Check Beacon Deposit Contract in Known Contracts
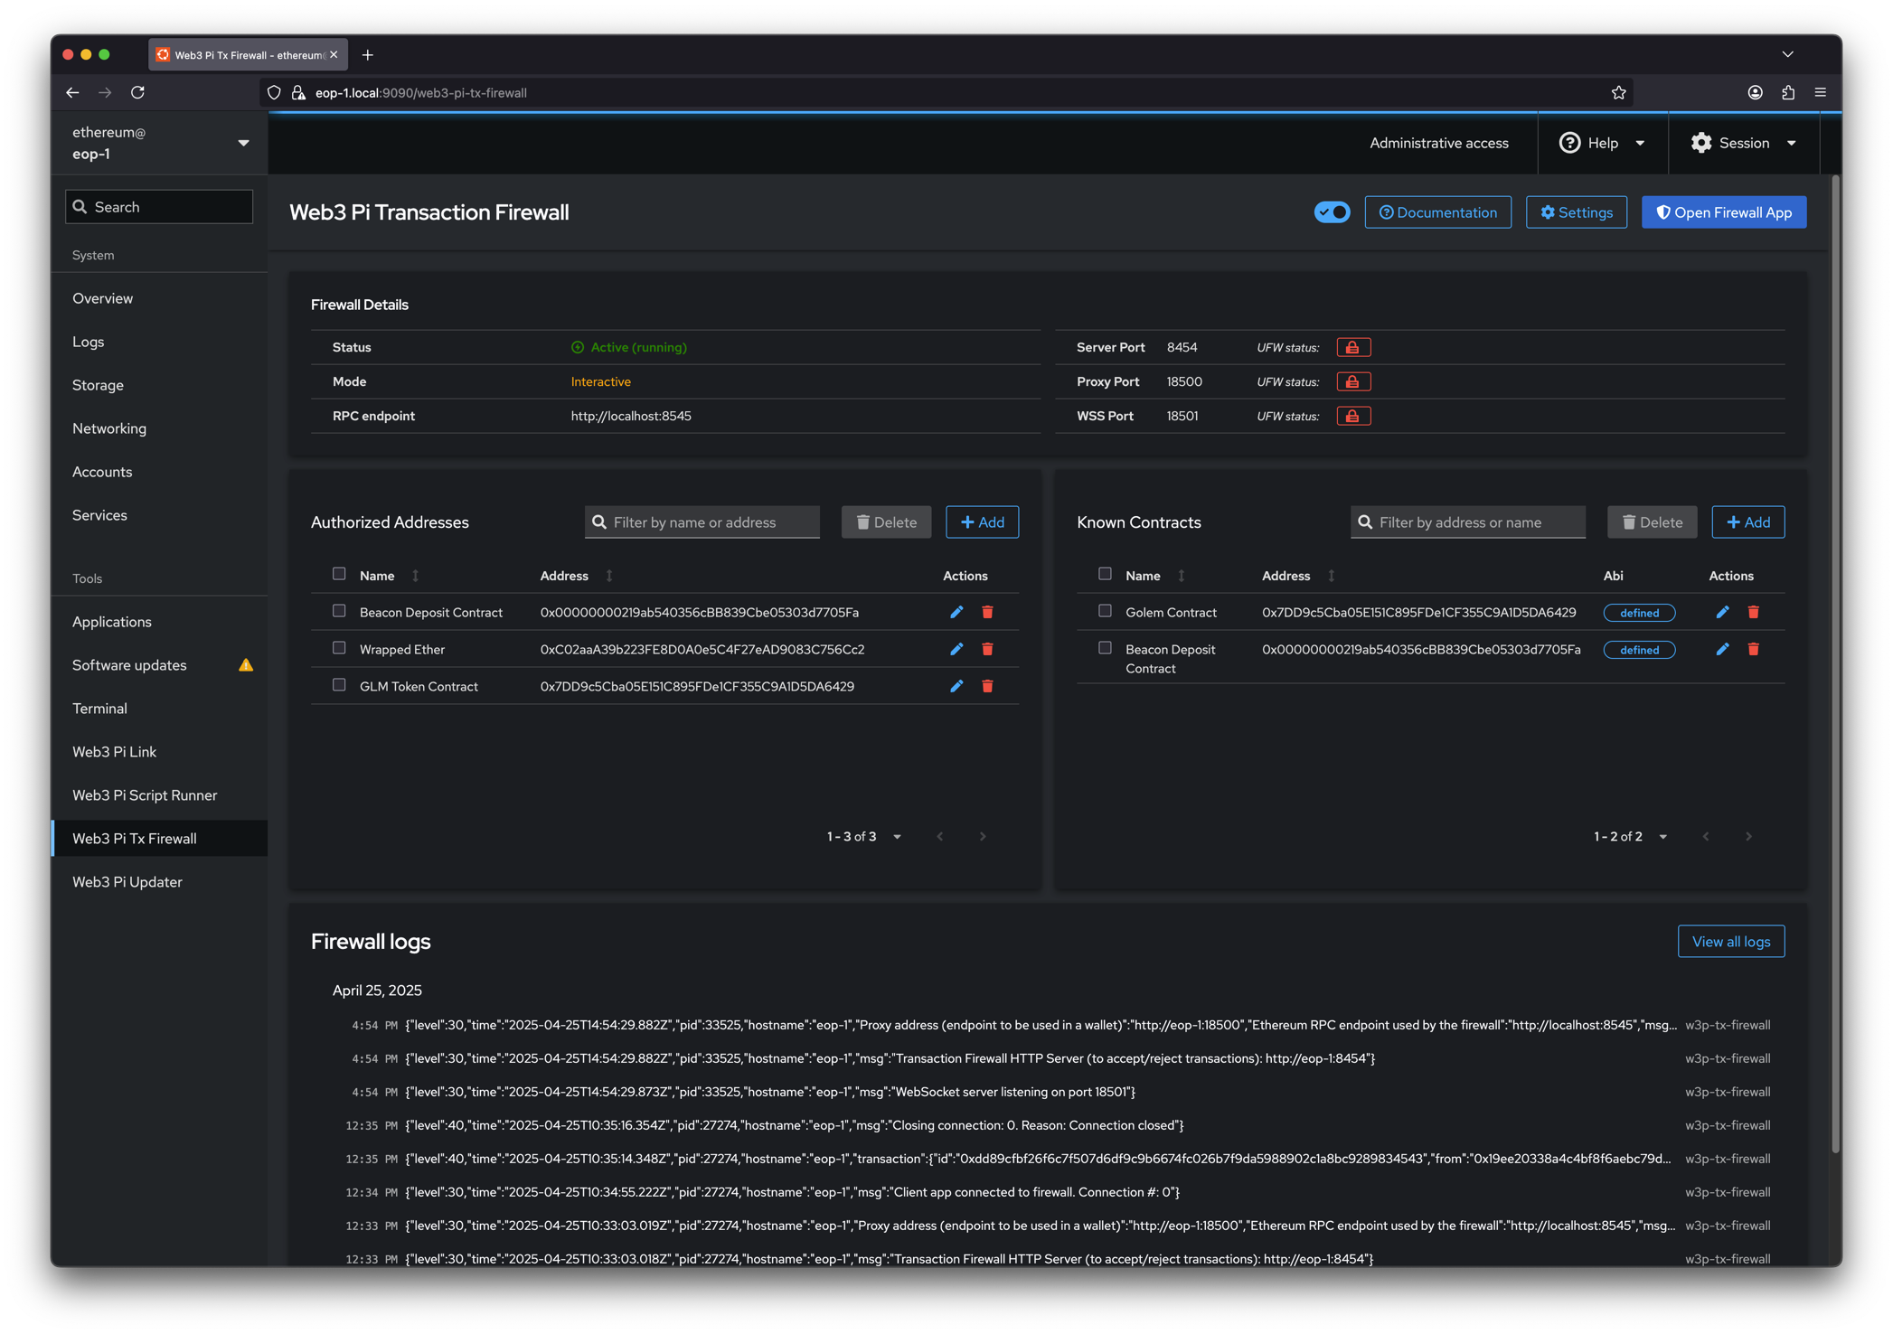 point(1105,648)
